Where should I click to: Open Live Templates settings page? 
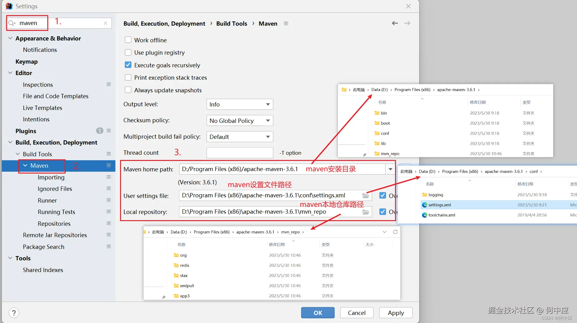tap(42, 108)
